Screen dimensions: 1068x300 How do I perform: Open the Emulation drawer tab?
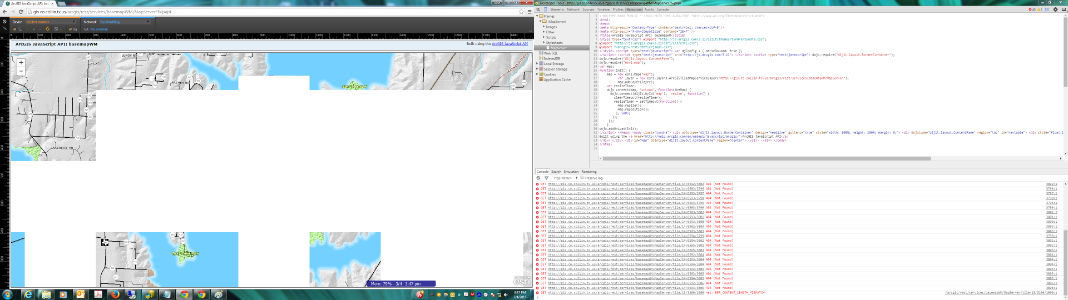(571, 172)
